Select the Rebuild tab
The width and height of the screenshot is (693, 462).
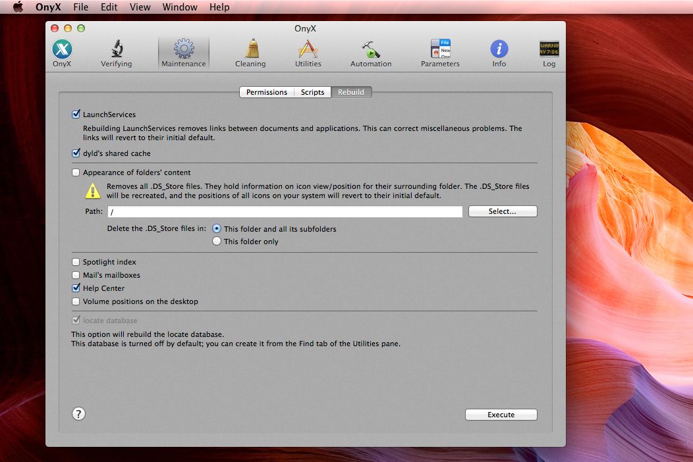(351, 92)
